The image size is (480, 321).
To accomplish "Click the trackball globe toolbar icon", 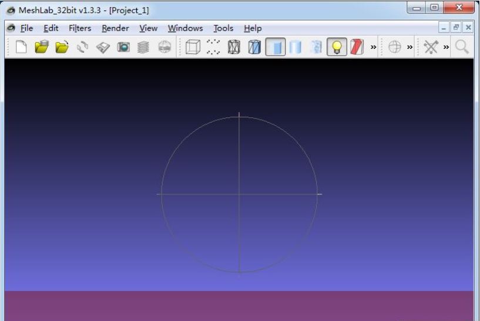I will (395, 47).
